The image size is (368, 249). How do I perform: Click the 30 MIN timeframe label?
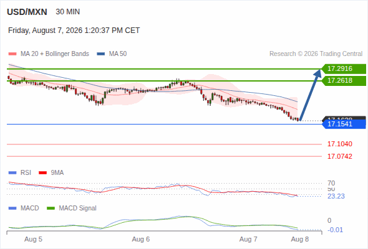pyautogui.click(x=68, y=12)
